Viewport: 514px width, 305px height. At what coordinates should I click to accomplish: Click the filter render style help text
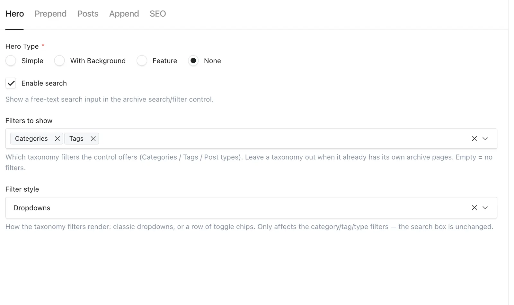click(249, 227)
